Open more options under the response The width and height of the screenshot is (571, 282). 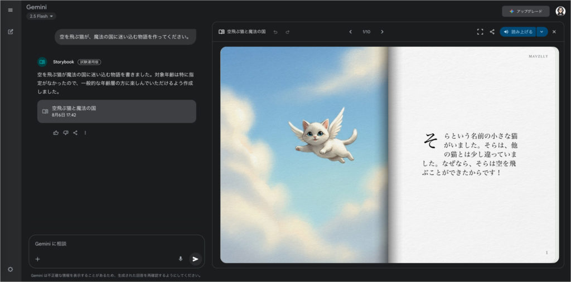[85, 133]
